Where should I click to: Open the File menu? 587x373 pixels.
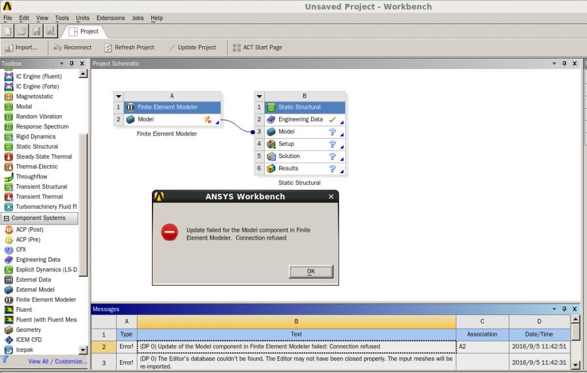click(7, 18)
